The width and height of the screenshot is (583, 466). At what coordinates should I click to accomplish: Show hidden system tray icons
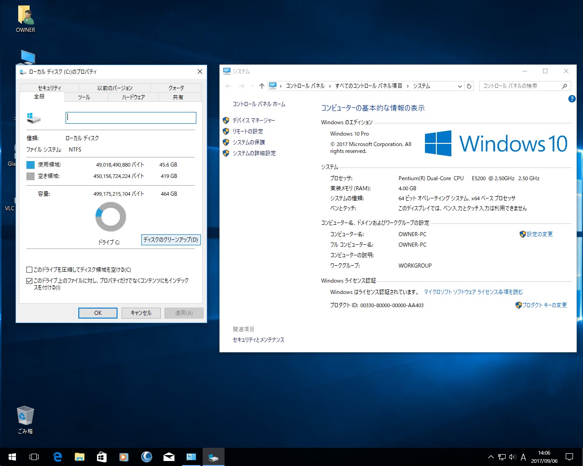tap(491, 457)
